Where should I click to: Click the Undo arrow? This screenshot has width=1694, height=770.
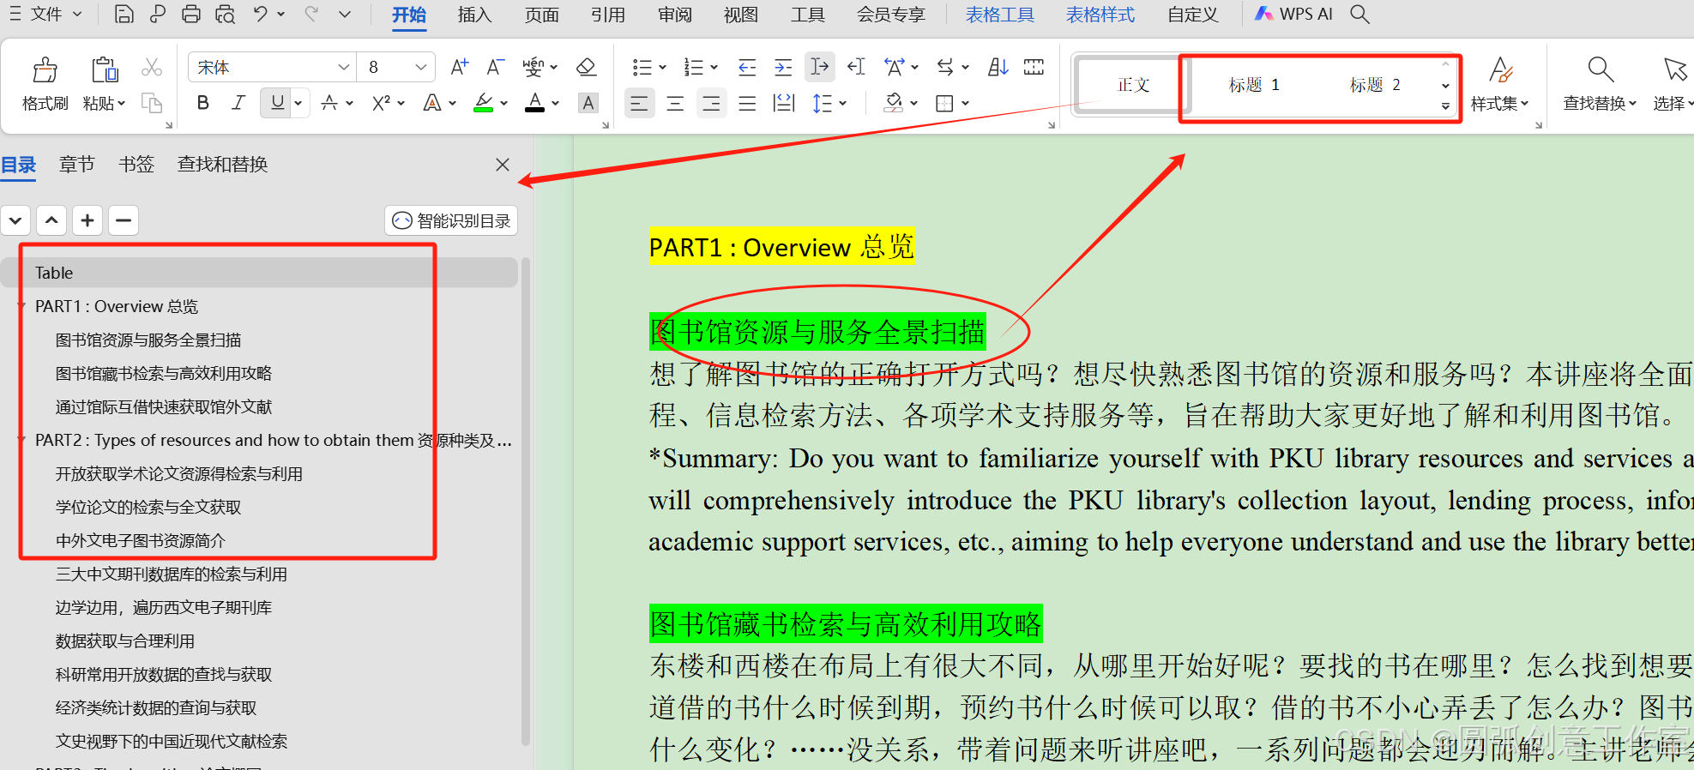coord(261,14)
